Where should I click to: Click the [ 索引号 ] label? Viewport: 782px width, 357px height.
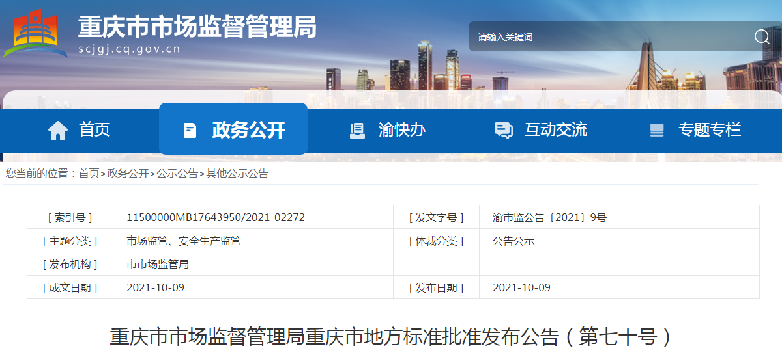coord(70,217)
